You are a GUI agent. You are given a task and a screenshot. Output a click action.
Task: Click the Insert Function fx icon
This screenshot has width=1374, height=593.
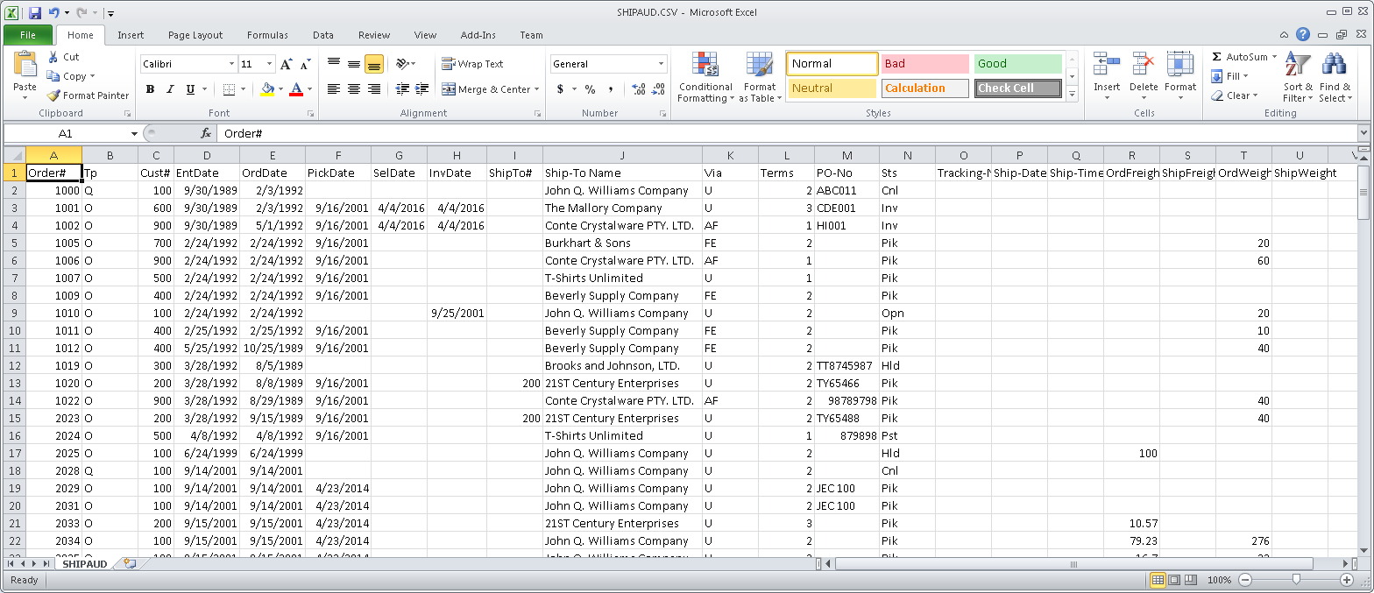(x=206, y=133)
